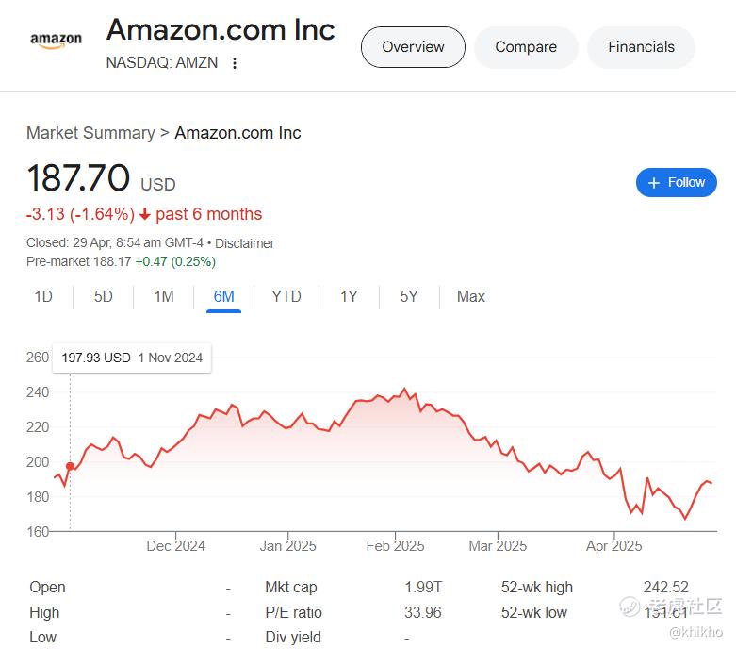Click the Amazon logo icon
The height and width of the screenshot is (649, 736).
tap(56, 41)
